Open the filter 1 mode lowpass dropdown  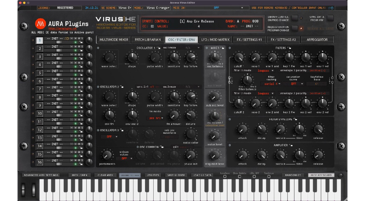[265, 71]
